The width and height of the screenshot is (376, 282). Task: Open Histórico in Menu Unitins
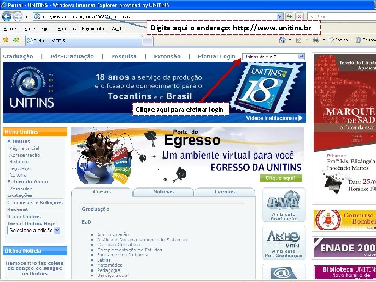coord(19,162)
